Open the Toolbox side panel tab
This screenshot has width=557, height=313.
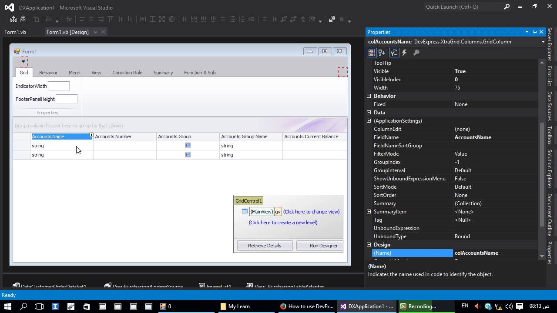(x=550, y=135)
